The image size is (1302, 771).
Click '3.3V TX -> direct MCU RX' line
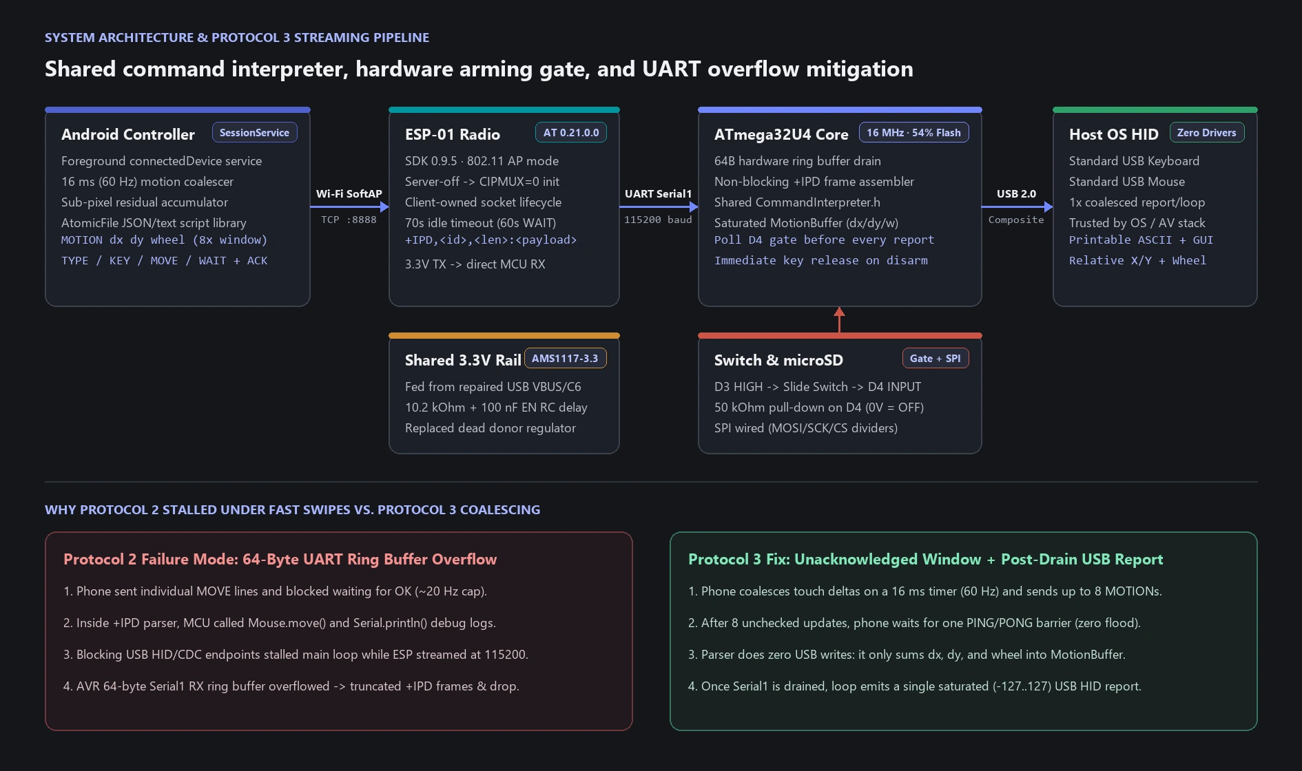[x=475, y=264]
